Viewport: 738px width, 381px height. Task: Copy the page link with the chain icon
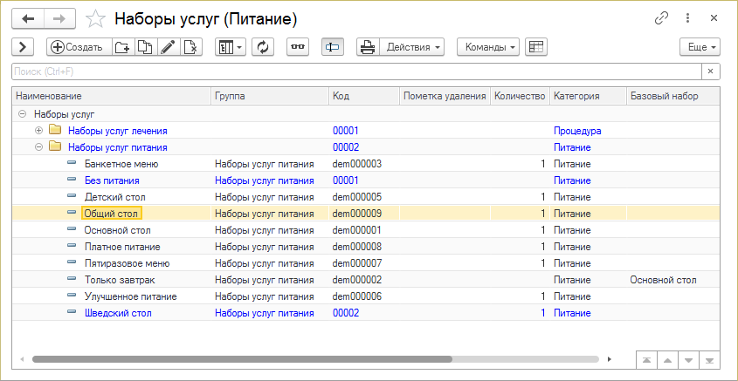coord(661,18)
